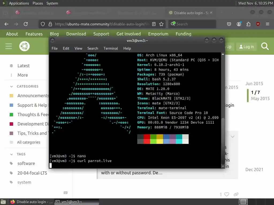The height and width of the screenshot is (205, 274).
Task: Click the heart like icon on post
Action: point(227,194)
